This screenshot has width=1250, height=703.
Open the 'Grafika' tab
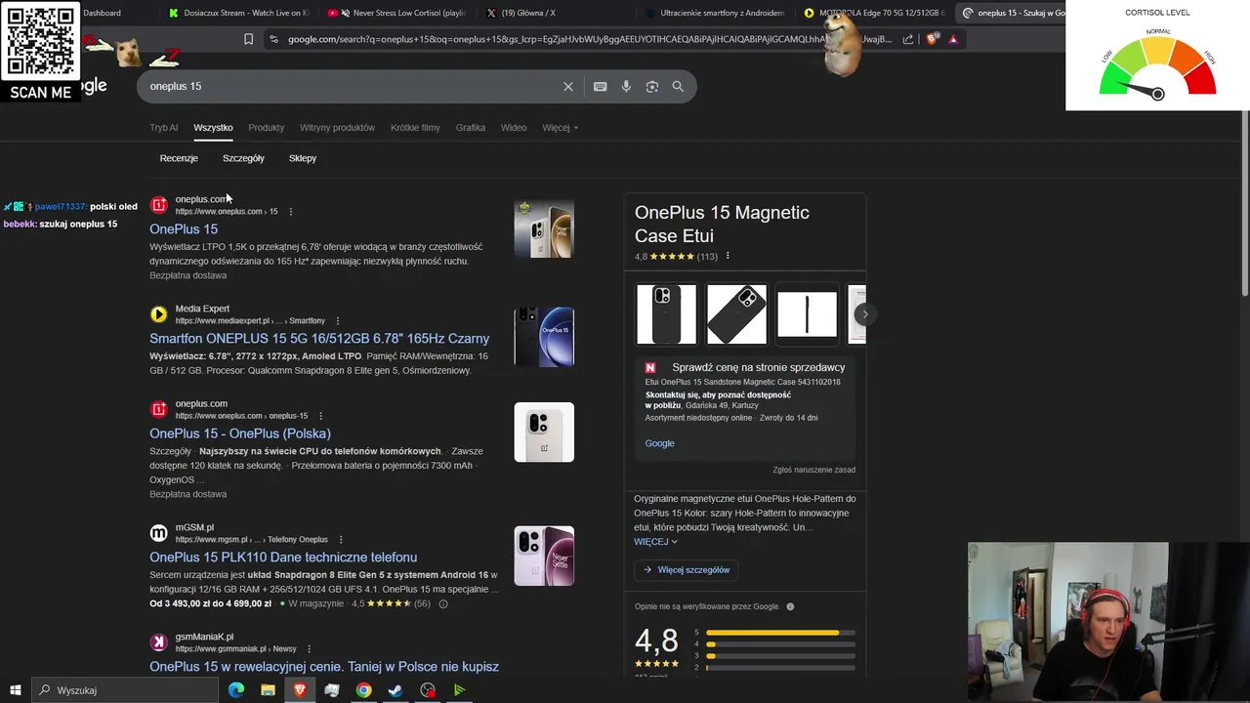point(470,127)
